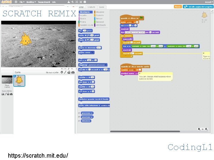The height and width of the screenshot is (160, 214).
Task: Open the Info menu item
Action: pyautogui.click(x=54, y=2)
